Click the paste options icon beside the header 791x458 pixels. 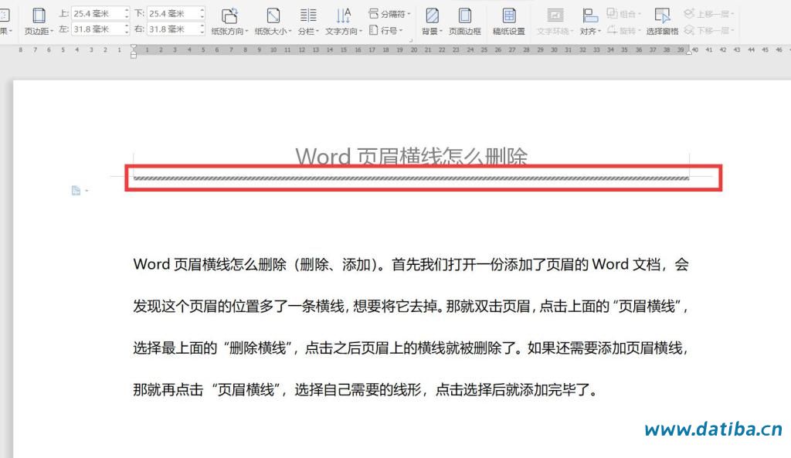(x=76, y=190)
